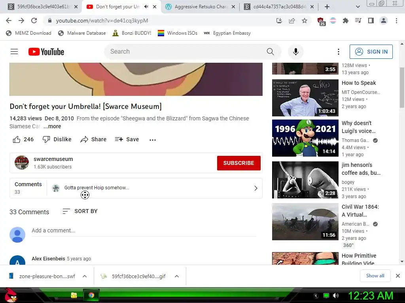This screenshot has height=303, width=405.
Task: Open the Malware Database bookmark
Action: pos(82,33)
